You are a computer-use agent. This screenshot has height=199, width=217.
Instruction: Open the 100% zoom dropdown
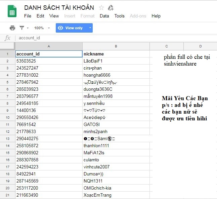42,28
